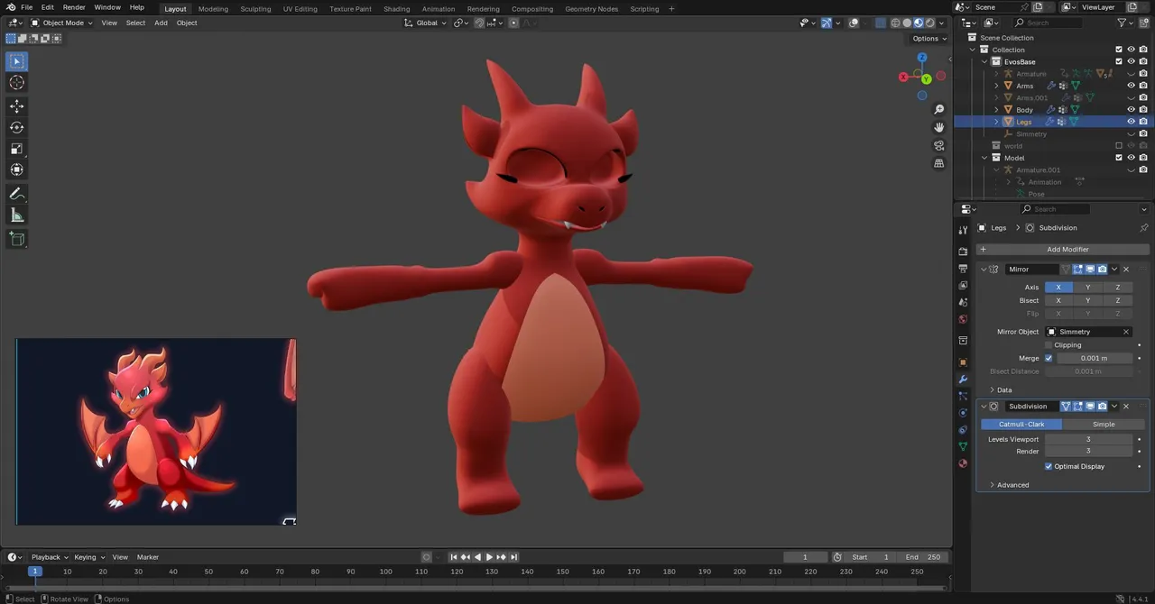Open the Object Data mesh properties tab
Screen dimensions: 1155x604
point(963,446)
